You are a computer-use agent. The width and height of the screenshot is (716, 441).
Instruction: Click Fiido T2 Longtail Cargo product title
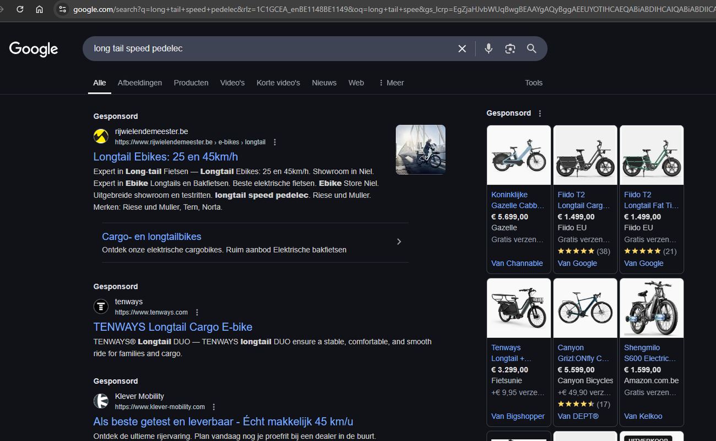pyautogui.click(x=584, y=200)
